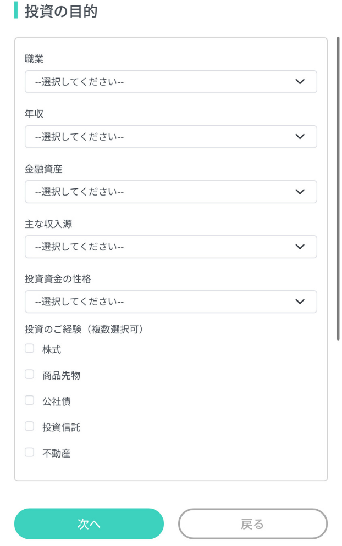Select the 不動産 checkbox
Image resolution: width=342 pixels, height=546 pixels.
[30, 453]
